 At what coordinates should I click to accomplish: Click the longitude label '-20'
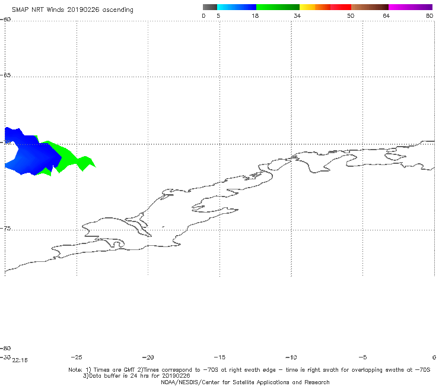click(148, 357)
